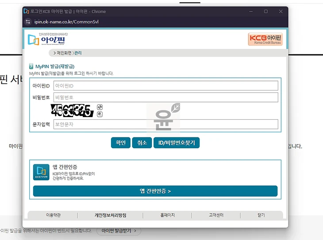Image resolution: width=323 pixels, height=240 pixels.
Task: Focus the 비밀번호 password field
Action: click(x=165, y=97)
